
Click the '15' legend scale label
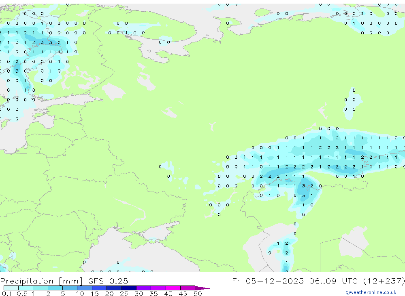(x=94, y=294)
